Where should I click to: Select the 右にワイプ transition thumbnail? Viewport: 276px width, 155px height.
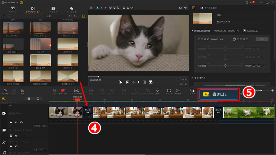(x=68, y=60)
